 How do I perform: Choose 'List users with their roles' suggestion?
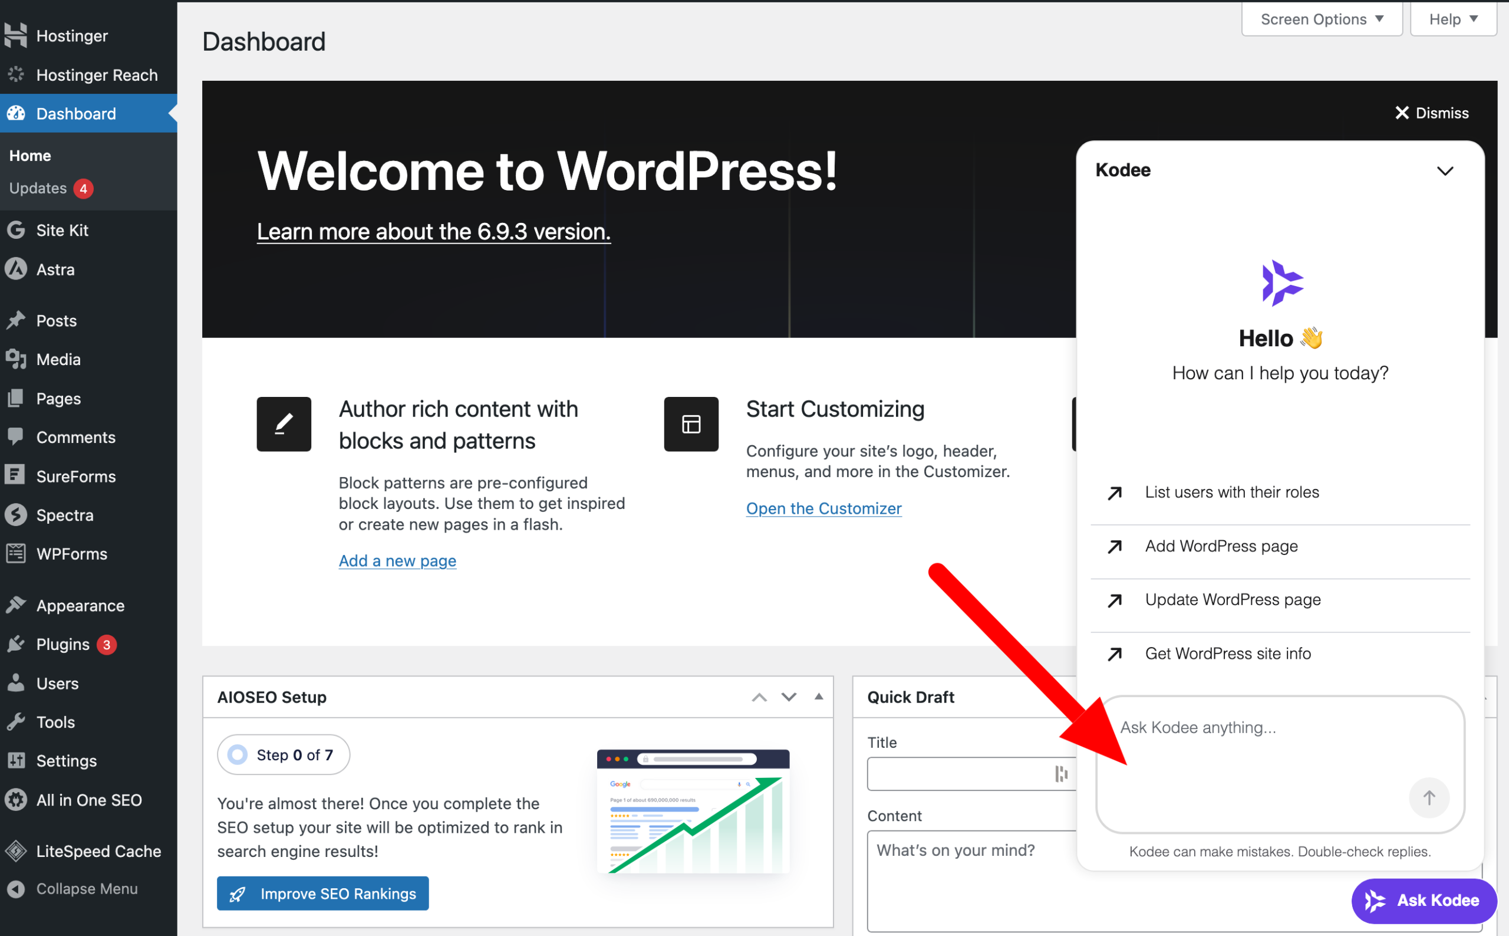[x=1280, y=492]
